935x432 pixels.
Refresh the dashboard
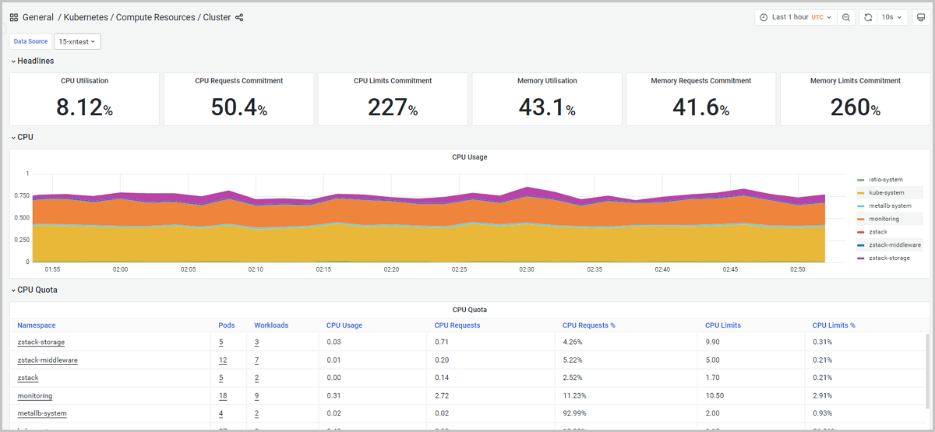click(x=868, y=17)
